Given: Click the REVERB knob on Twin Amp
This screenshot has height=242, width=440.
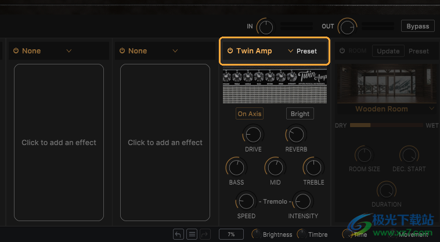Looking at the screenshot, I should 296,135.
